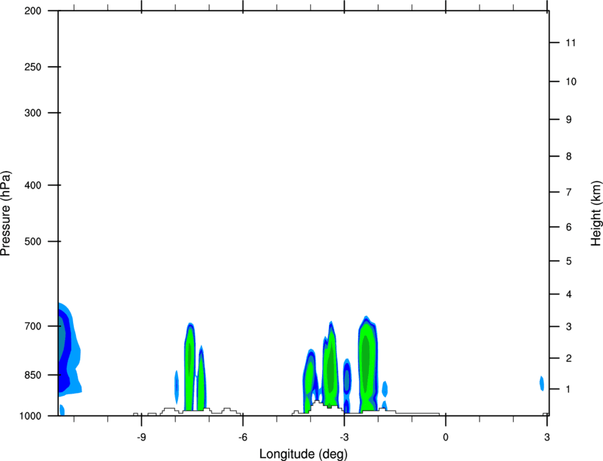Click the 300 pressure tick label
603x461 pixels.
33,113
